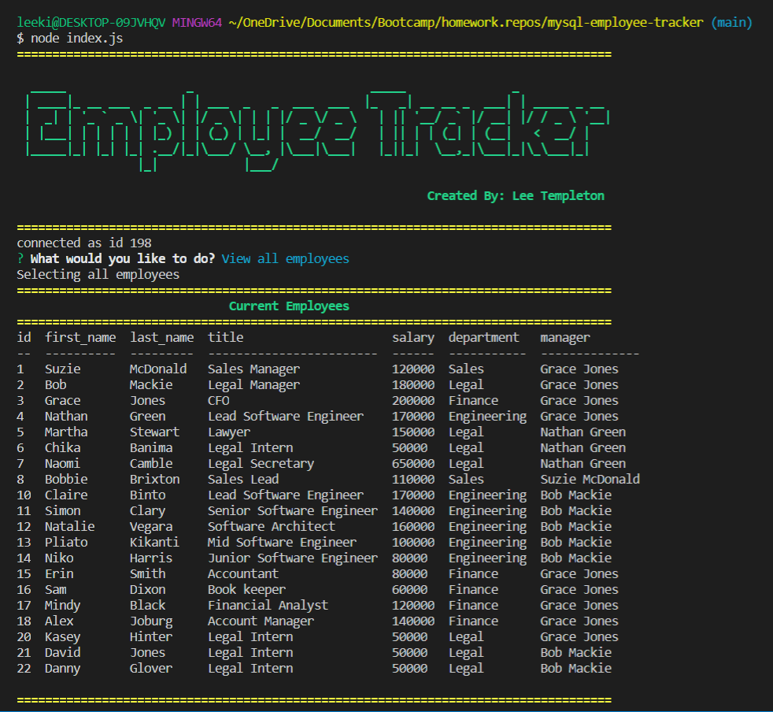Click the 'title' column header
This screenshot has width=773, height=712.
click(225, 338)
